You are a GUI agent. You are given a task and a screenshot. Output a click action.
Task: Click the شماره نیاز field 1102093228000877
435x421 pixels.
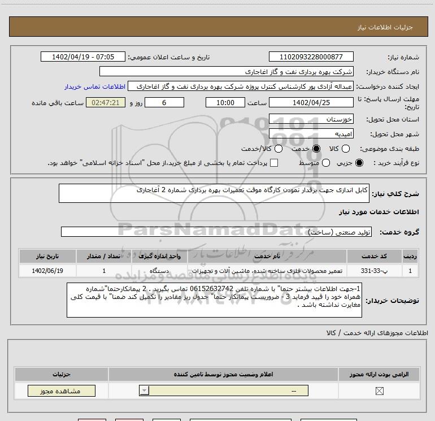[x=311, y=57]
